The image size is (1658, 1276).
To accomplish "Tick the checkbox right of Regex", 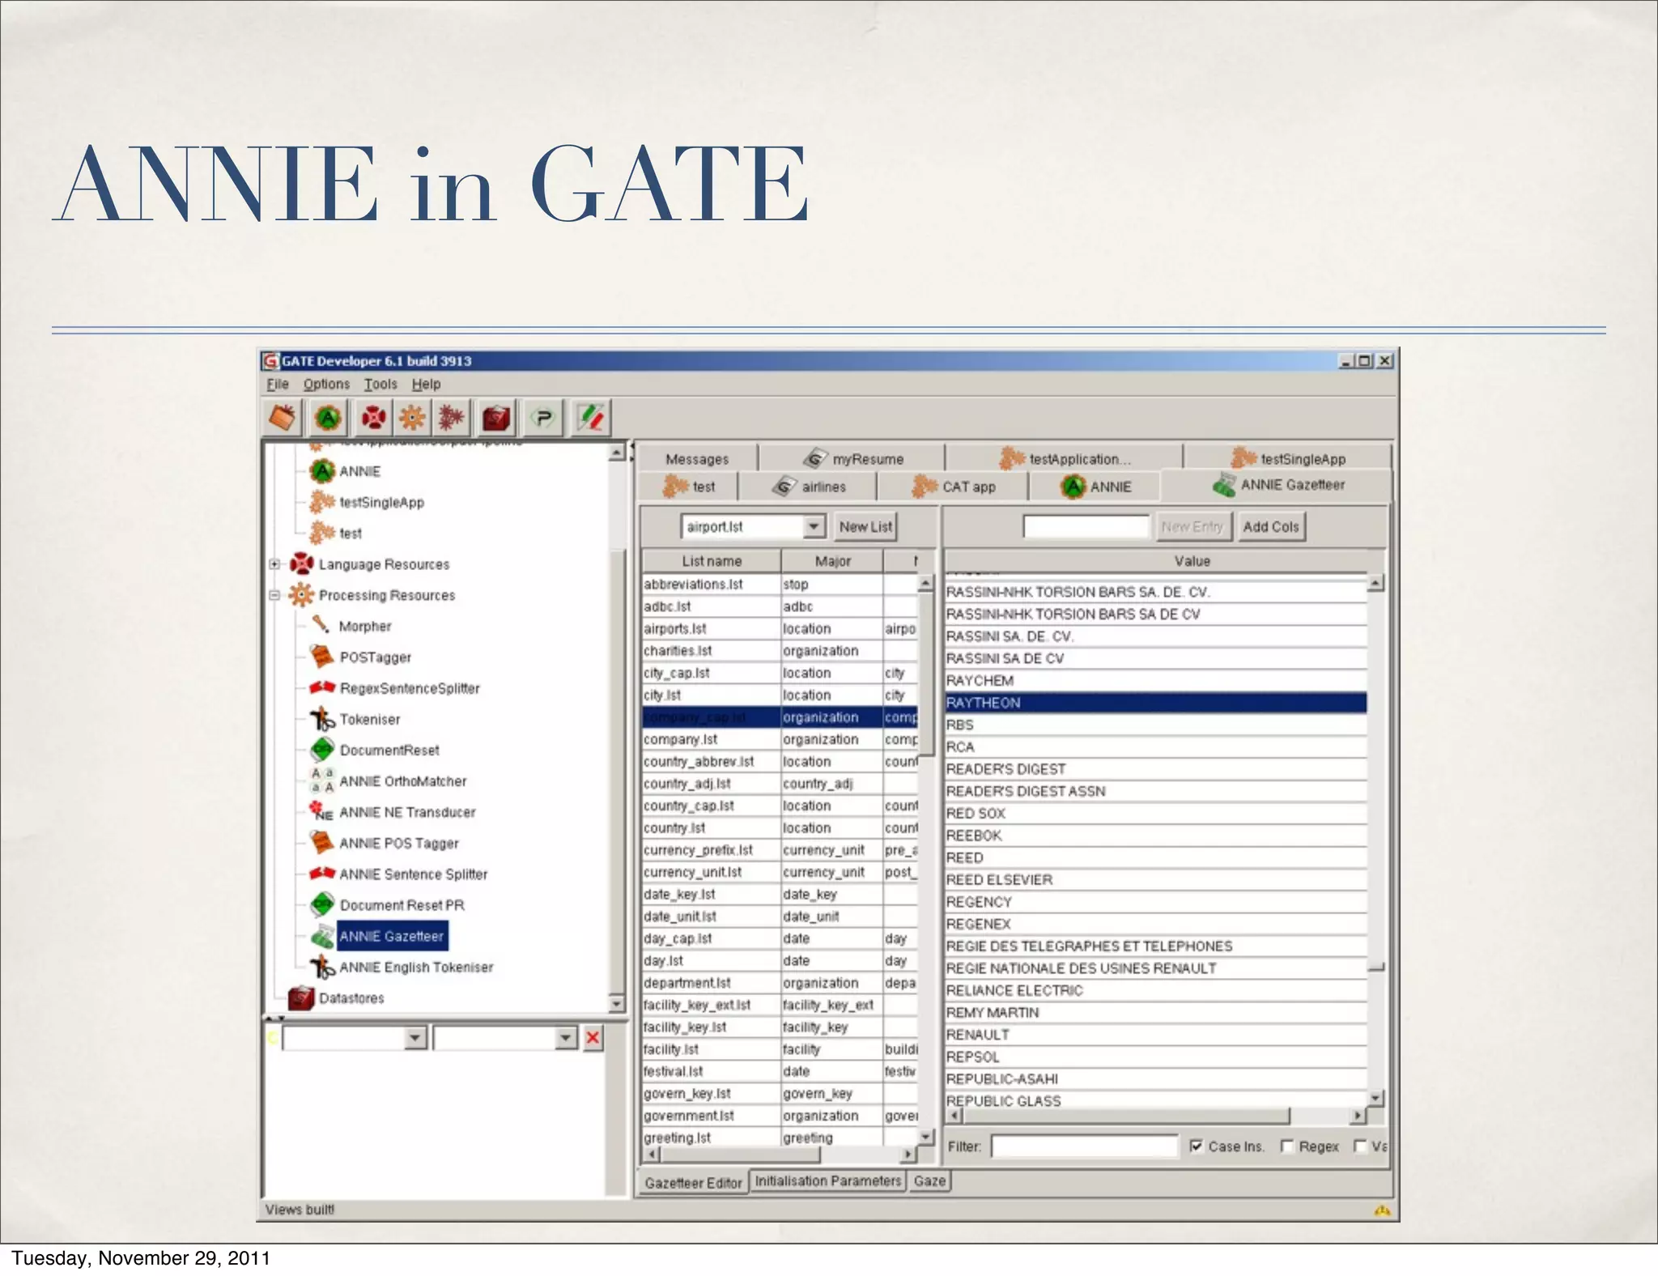I will pyautogui.click(x=1360, y=1146).
